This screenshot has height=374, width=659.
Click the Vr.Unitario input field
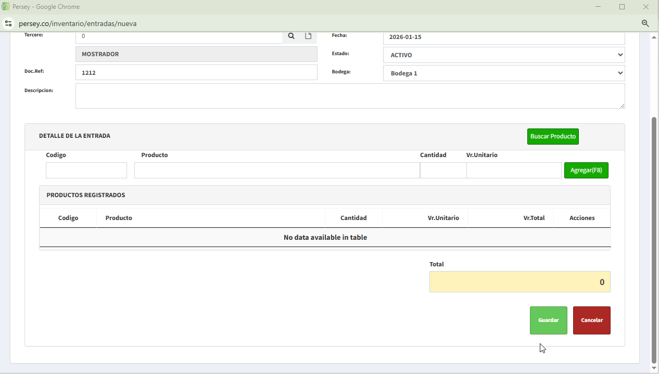[x=513, y=171]
